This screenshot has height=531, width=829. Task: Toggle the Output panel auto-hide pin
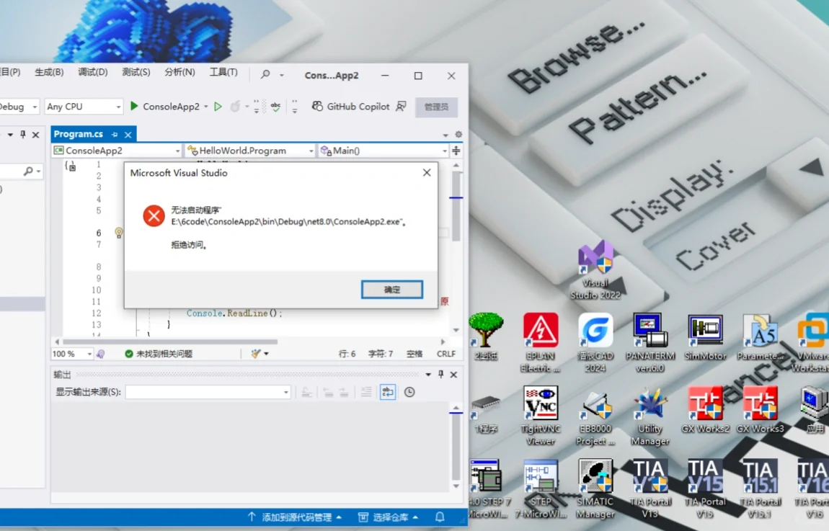click(x=441, y=374)
